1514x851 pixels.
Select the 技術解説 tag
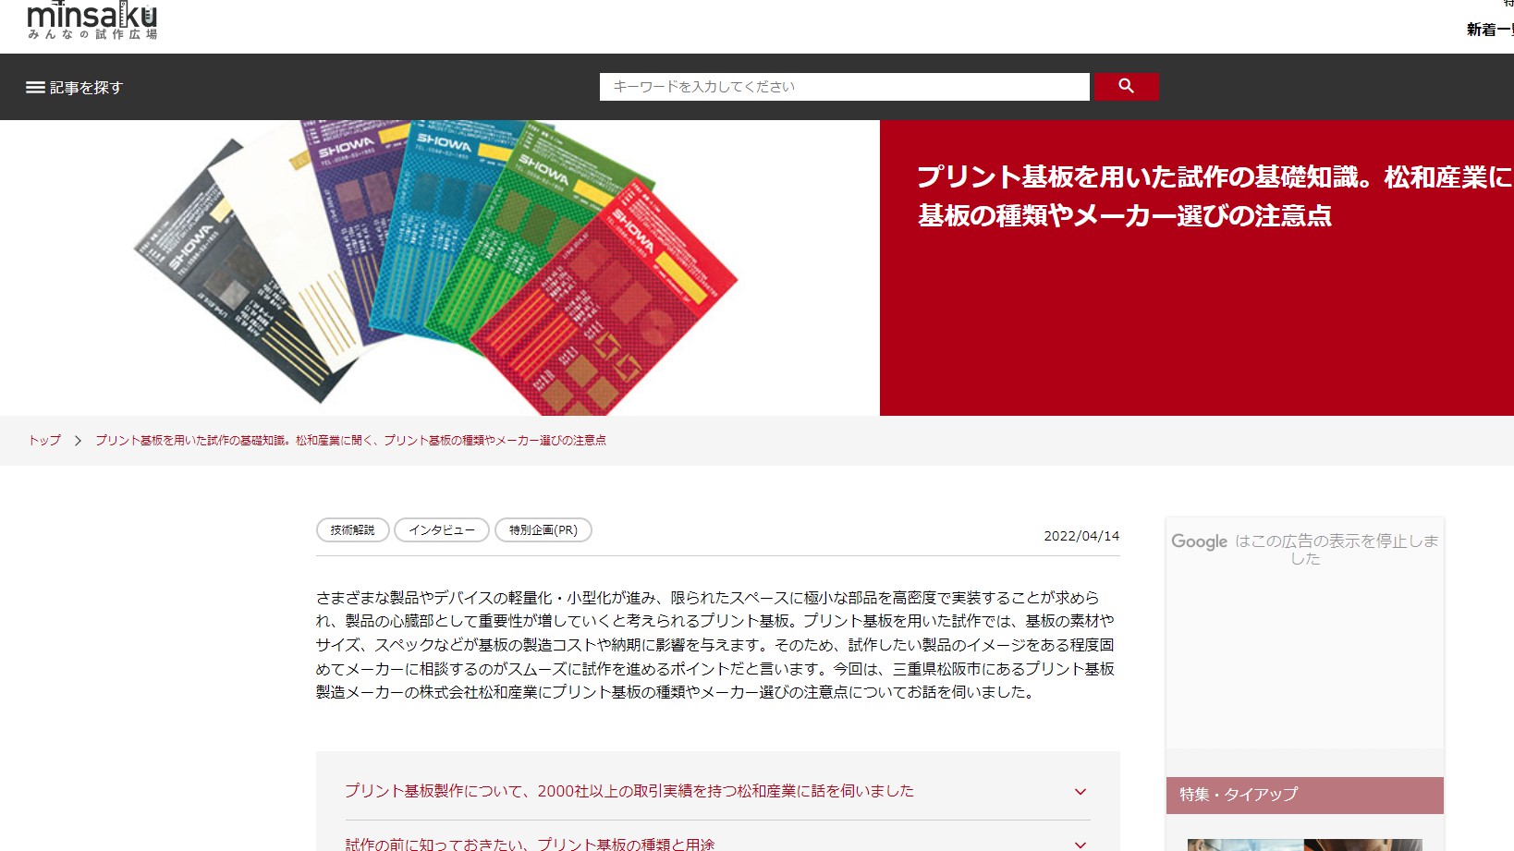(353, 529)
